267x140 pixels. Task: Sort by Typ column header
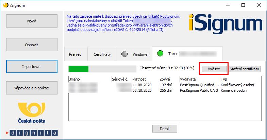[x=241, y=79]
